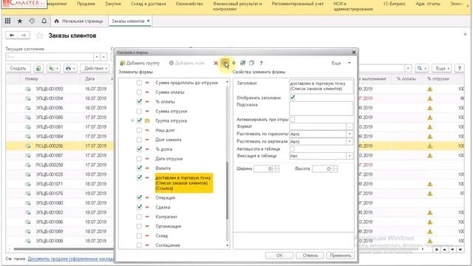Image resolution: width=473 pixels, height=266 pixels.
Task: Click the row-up arrow at table bottom
Action: (x=445, y=250)
